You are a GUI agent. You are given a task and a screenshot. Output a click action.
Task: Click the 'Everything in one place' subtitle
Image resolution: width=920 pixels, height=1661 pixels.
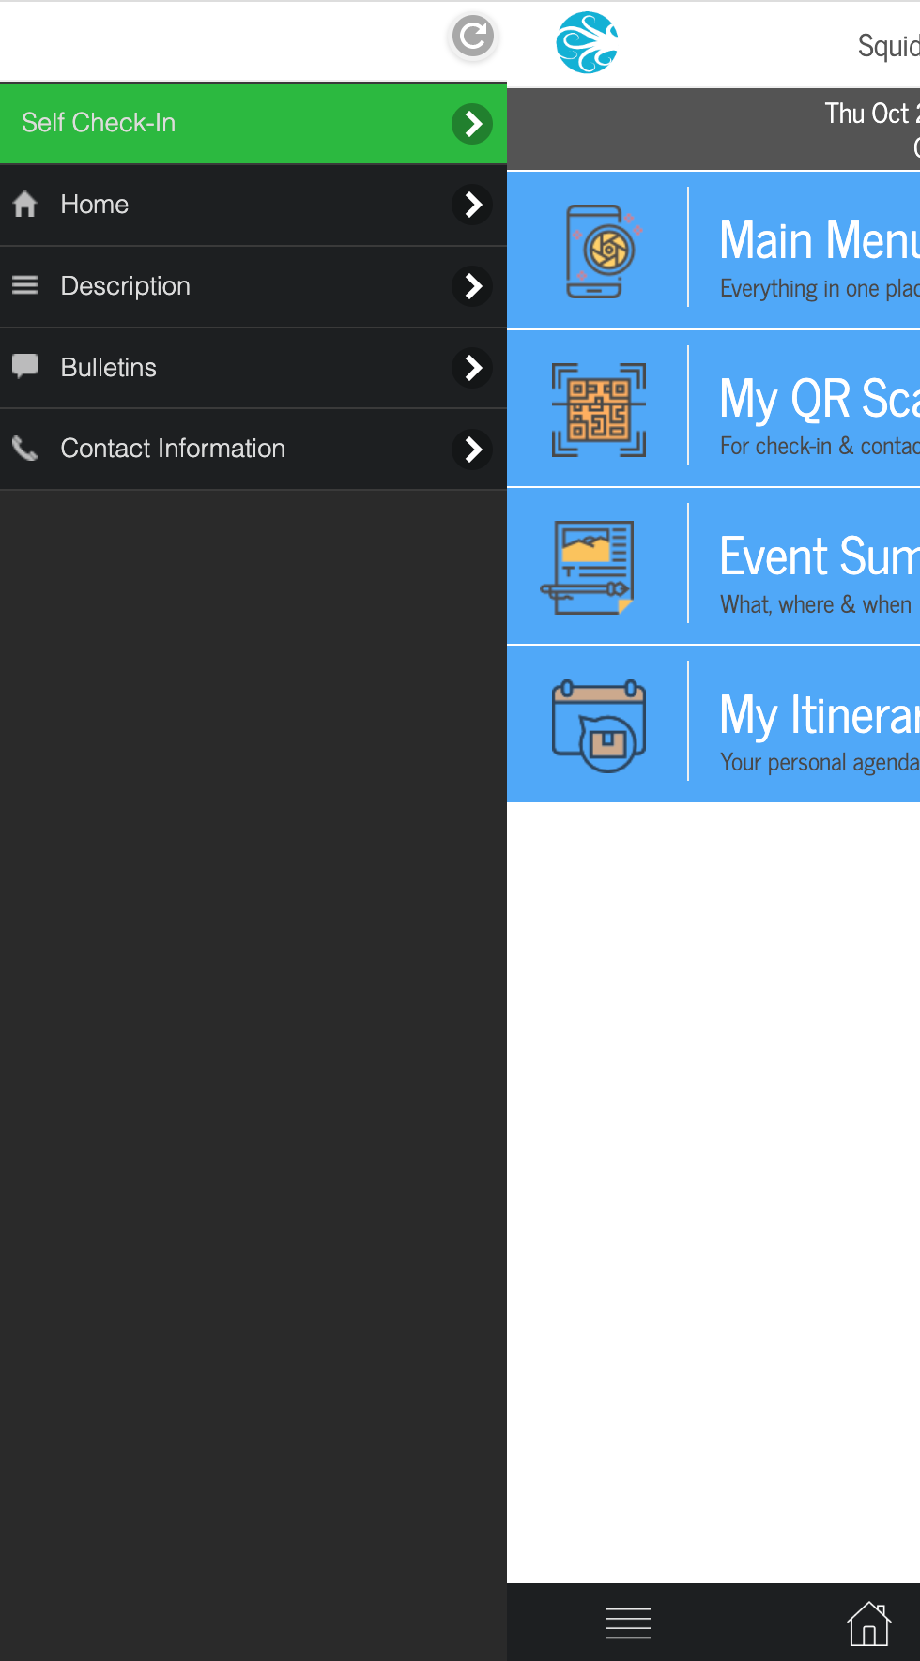pos(820,289)
